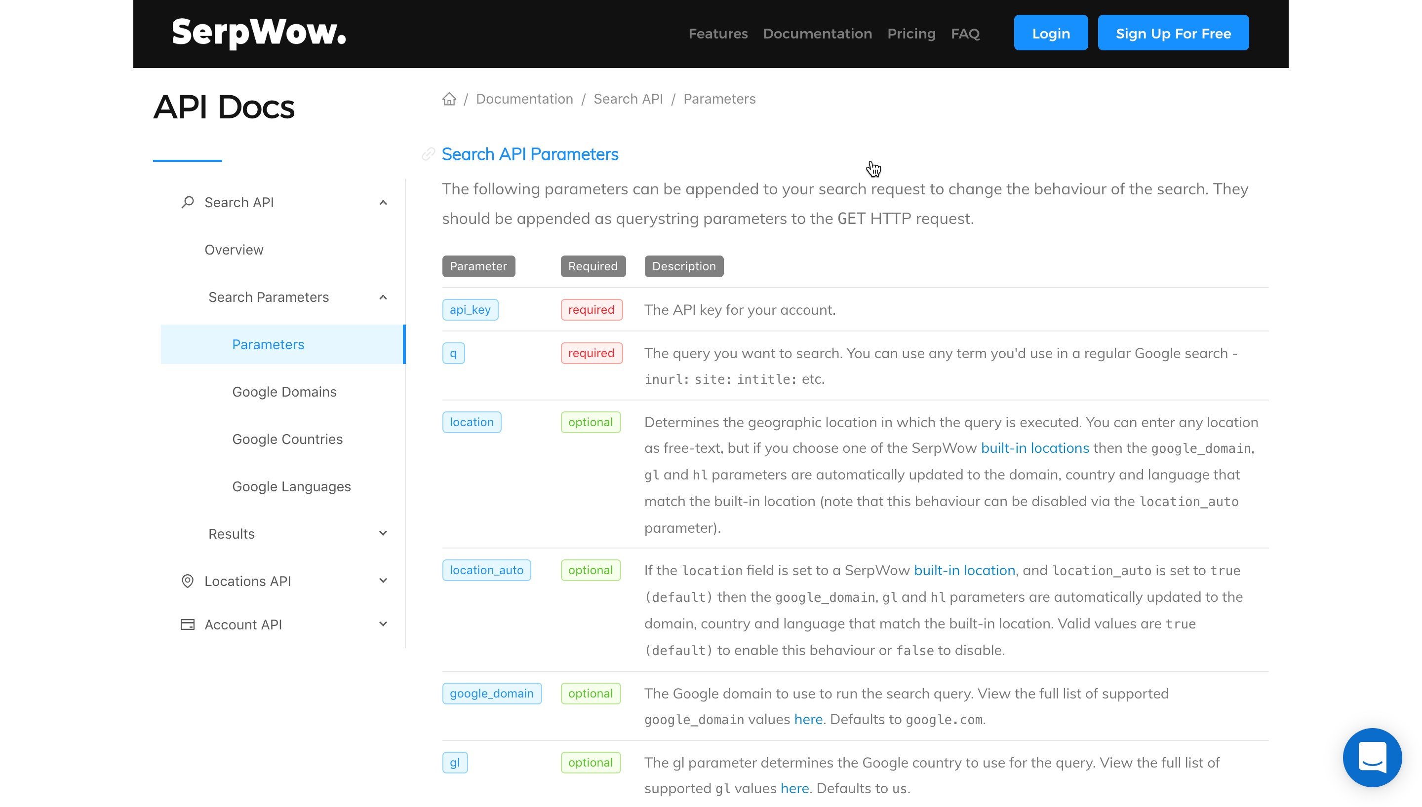The height and width of the screenshot is (807, 1422).
Task: Expand the Locations API chevron
Action: tap(383, 580)
